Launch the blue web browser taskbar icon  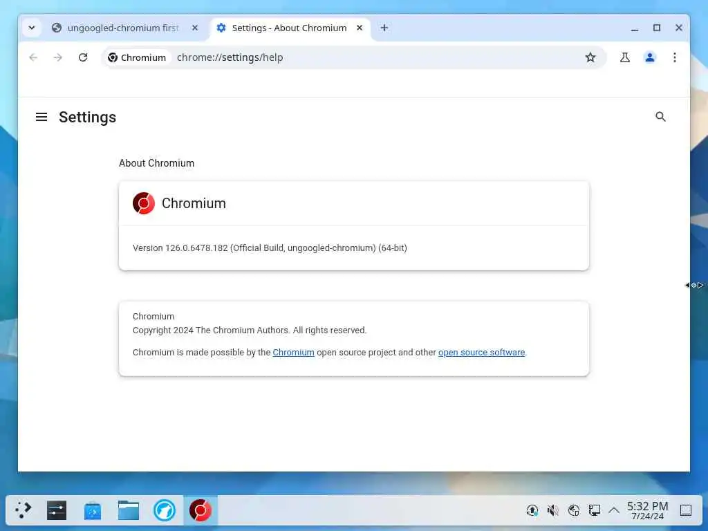coord(165,510)
